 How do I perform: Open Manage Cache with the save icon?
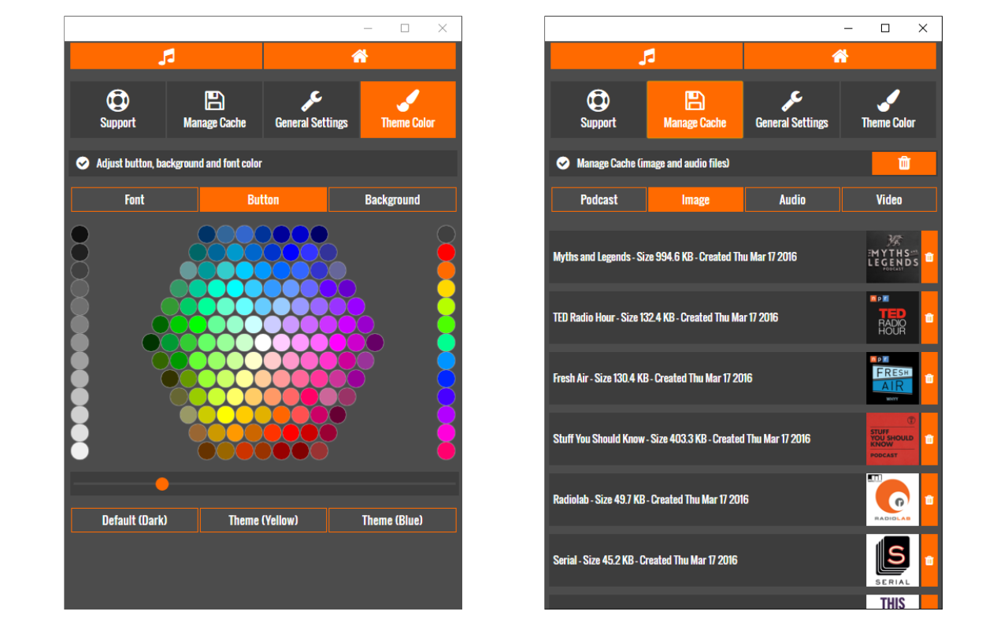[x=695, y=109]
